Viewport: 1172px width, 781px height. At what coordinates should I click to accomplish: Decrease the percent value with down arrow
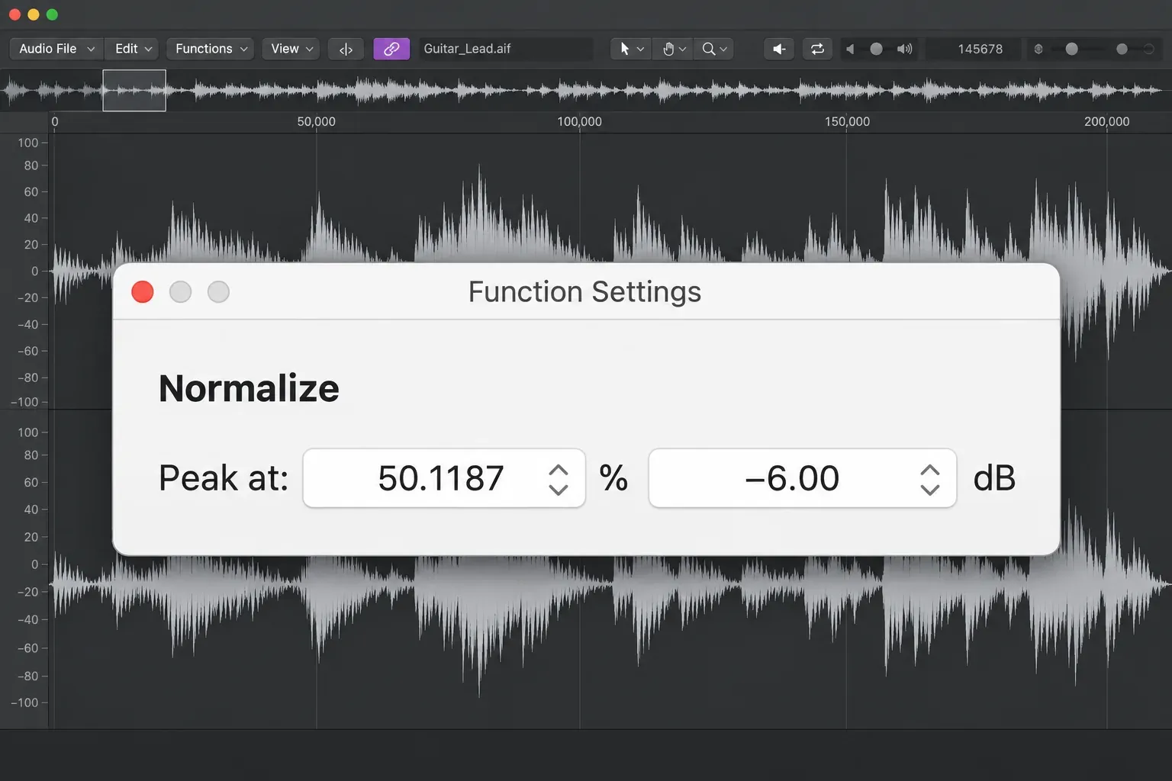(559, 489)
